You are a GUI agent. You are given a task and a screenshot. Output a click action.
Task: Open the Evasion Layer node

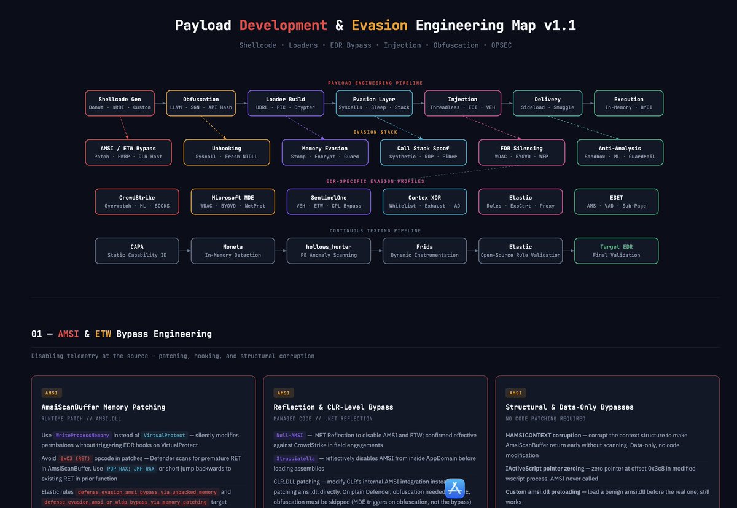point(374,103)
